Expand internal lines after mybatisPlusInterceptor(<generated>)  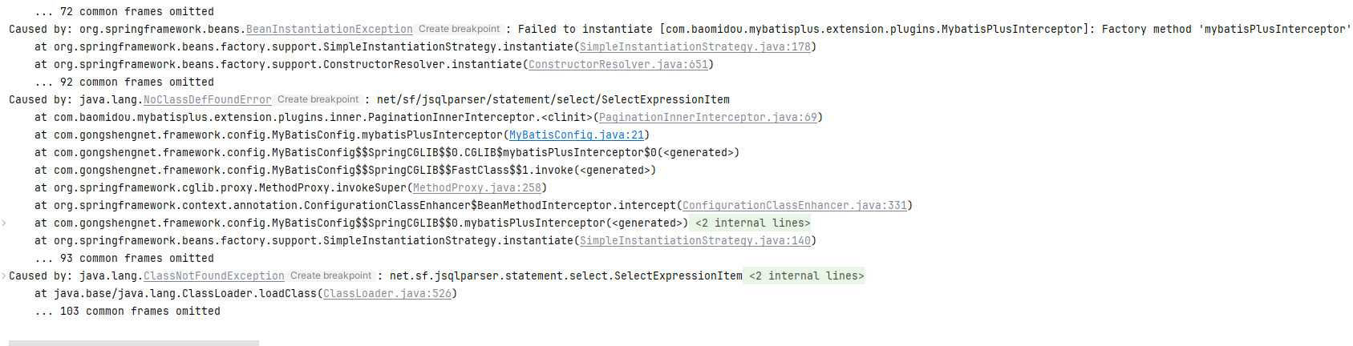752,223
